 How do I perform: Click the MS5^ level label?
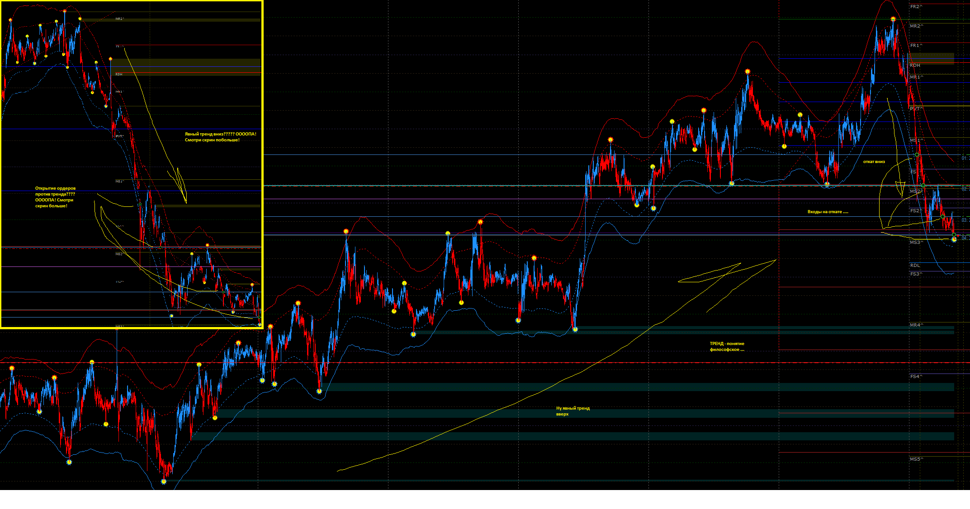tap(917, 459)
